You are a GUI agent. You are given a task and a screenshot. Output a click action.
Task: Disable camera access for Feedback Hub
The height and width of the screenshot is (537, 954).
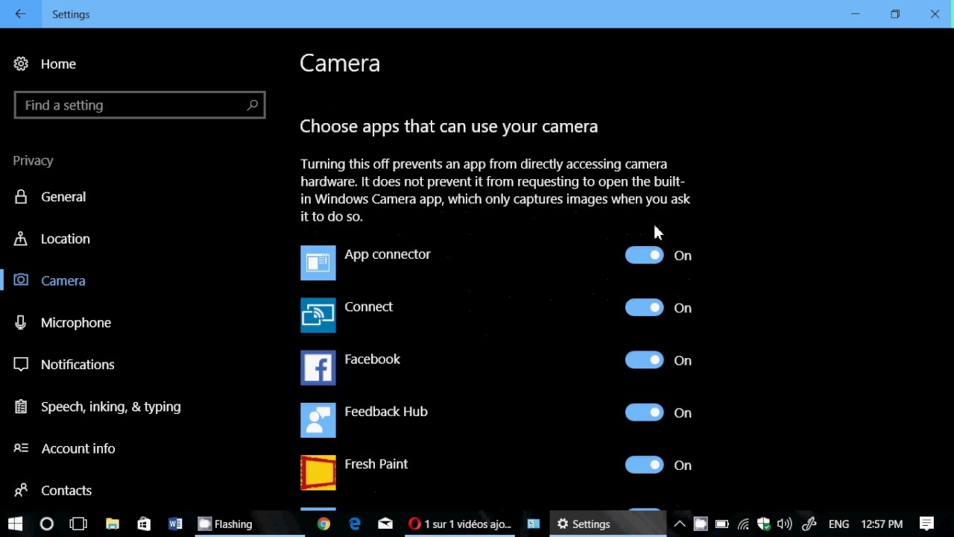[645, 412]
